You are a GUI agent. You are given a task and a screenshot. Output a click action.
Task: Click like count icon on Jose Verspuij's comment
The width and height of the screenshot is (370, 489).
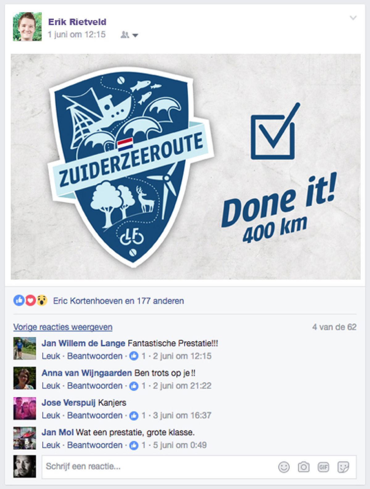click(x=134, y=416)
